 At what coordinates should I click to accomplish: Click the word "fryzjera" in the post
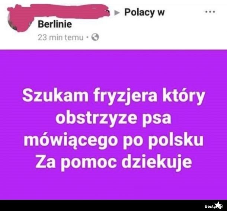pyautogui.click(x=125, y=97)
